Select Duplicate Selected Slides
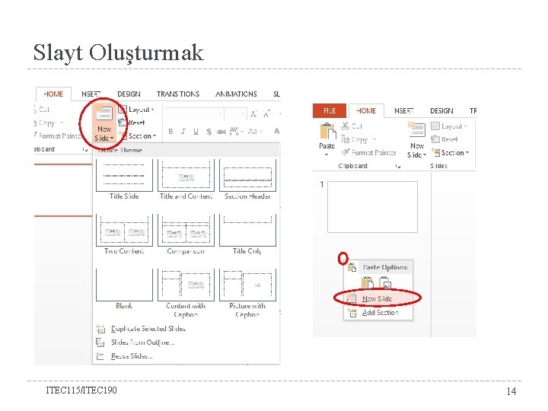 pyautogui.click(x=140, y=329)
